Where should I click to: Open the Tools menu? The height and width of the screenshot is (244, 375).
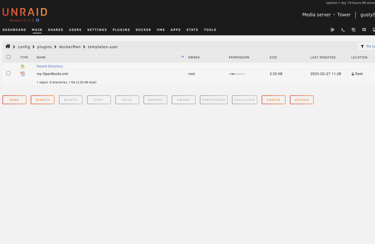point(210,30)
